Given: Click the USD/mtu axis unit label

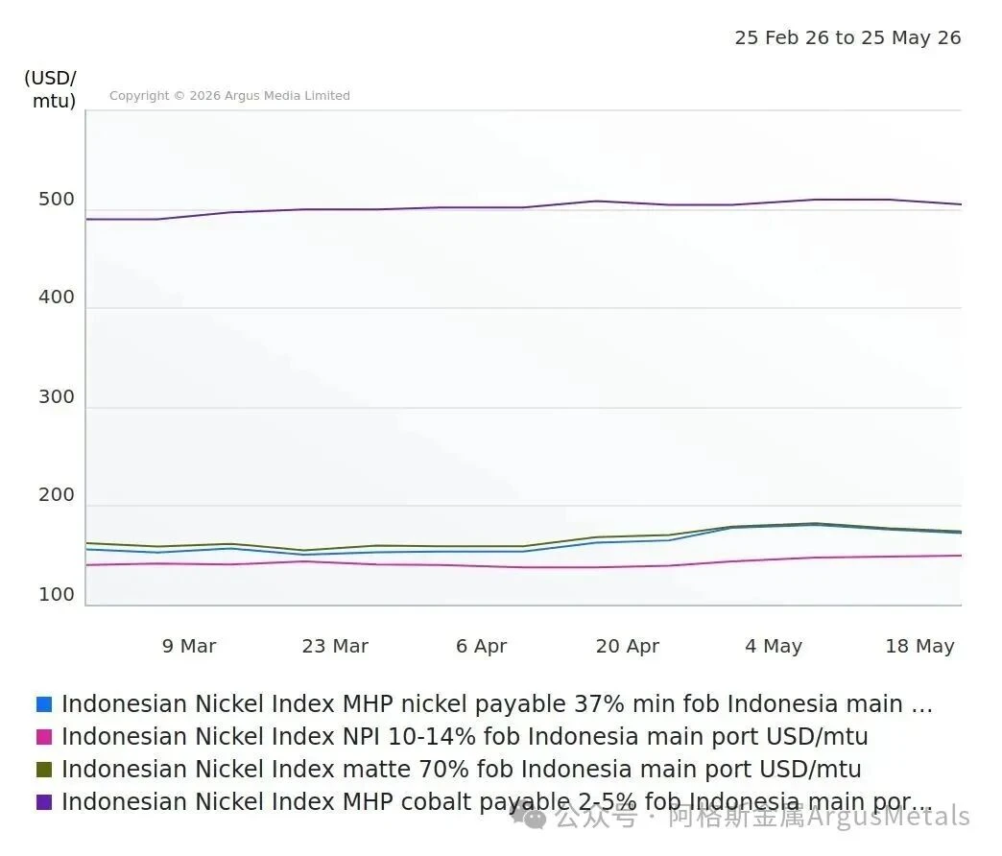Looking at the screenshot, I should pos(51,89).
